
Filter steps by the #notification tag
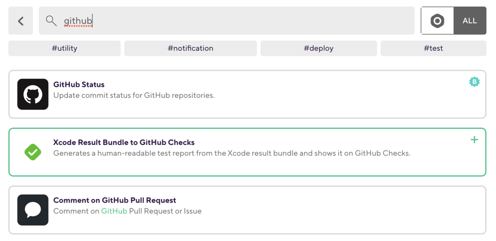(191, 48)
